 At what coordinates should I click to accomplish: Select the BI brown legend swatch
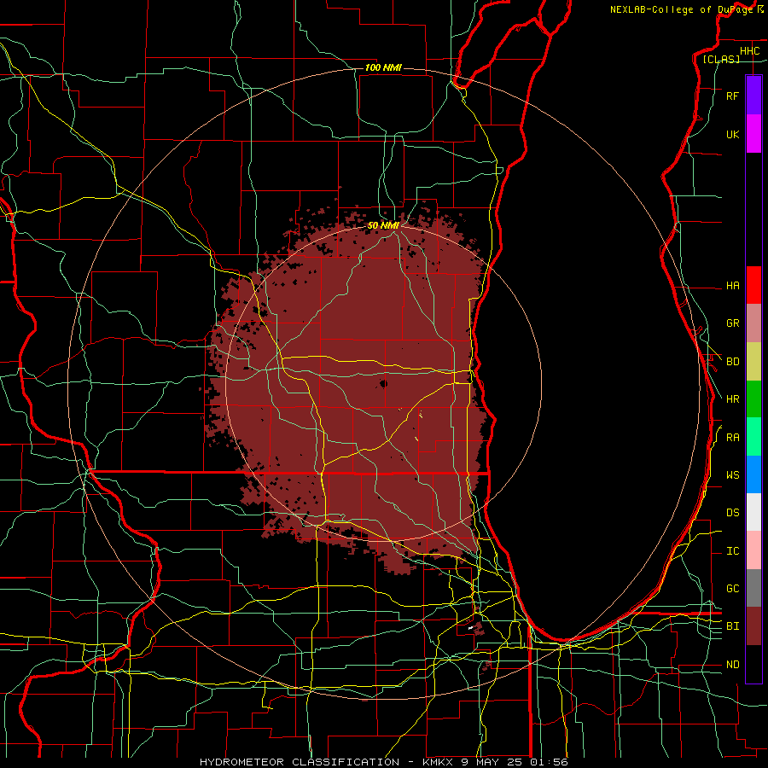(x=753, y=626)
